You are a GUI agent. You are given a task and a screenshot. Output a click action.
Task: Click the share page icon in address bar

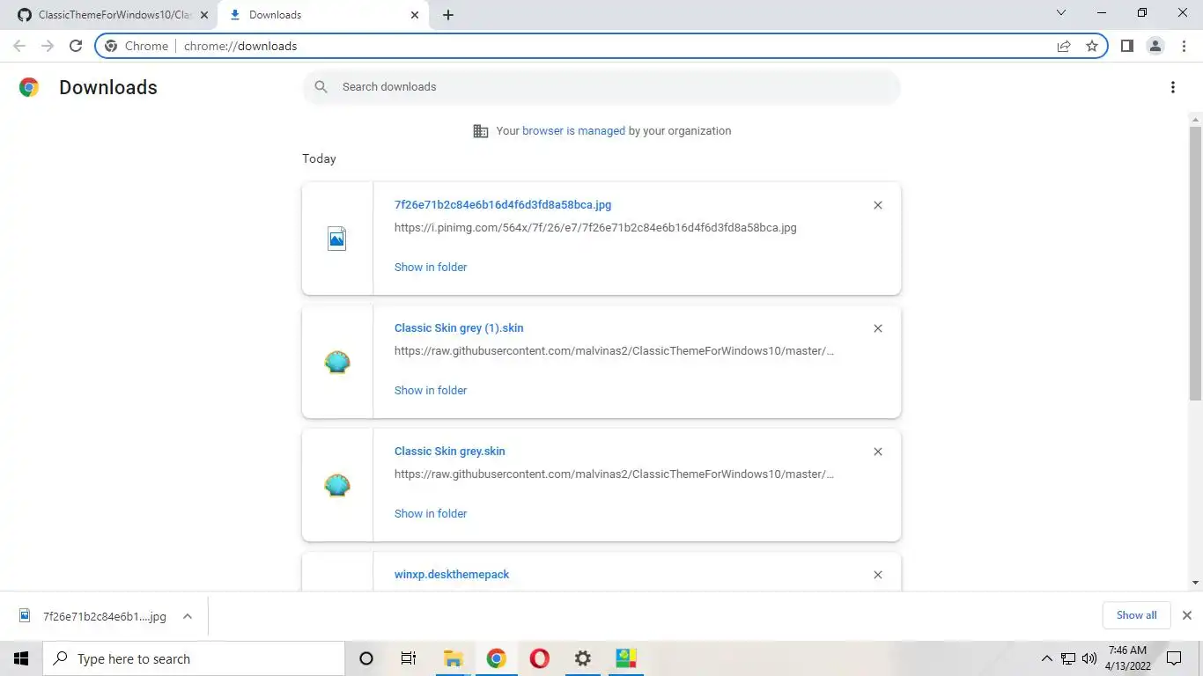point(1064,46)
